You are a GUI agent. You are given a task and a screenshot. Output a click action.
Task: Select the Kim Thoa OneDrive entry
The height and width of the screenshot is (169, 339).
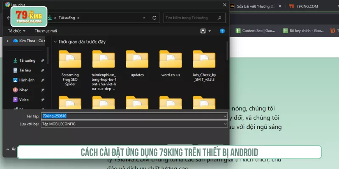point(29,41)
